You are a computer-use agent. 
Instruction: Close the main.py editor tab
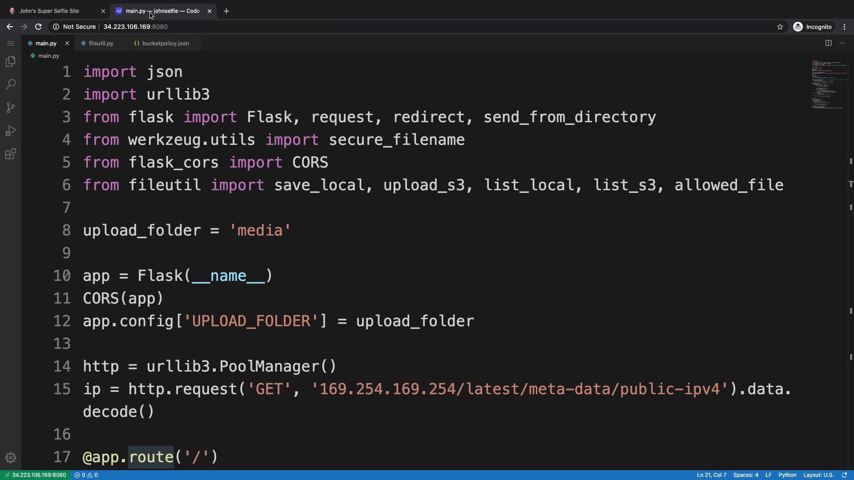pyautogui.click(x=67, y=43)
